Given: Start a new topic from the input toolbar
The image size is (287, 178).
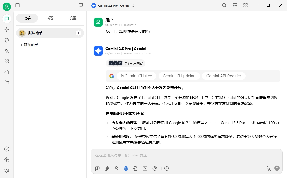Looking at the screenshot, I should pos(97,168).
